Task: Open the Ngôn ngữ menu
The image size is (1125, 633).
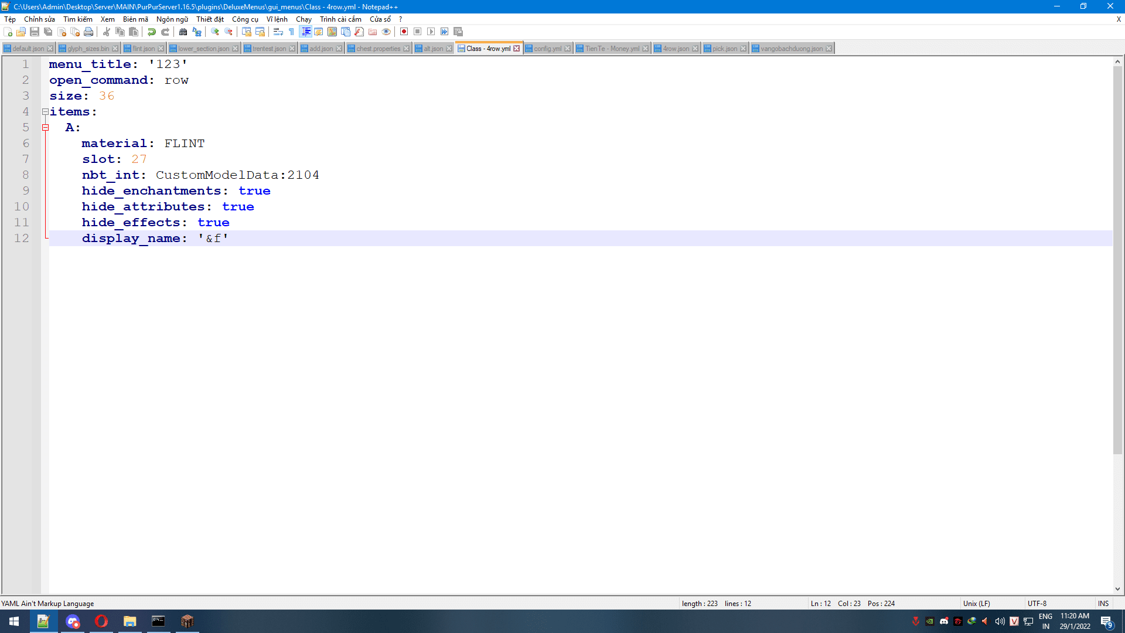Action: (172, 19)
